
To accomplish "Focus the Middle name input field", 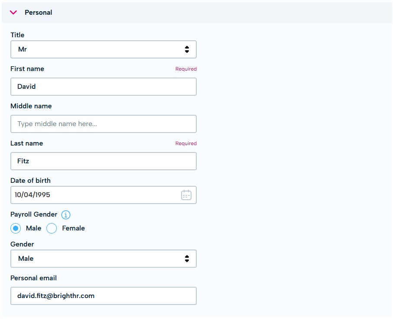I will pos(103,124).
